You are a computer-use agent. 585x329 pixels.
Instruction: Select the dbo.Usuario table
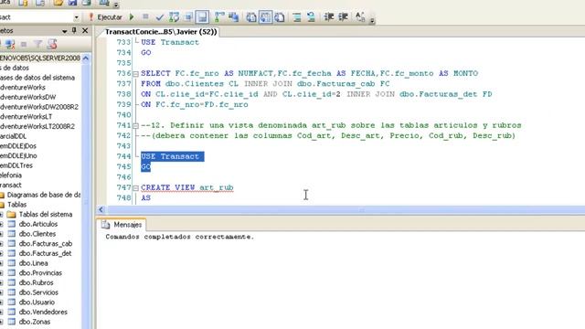coord(37,302)
